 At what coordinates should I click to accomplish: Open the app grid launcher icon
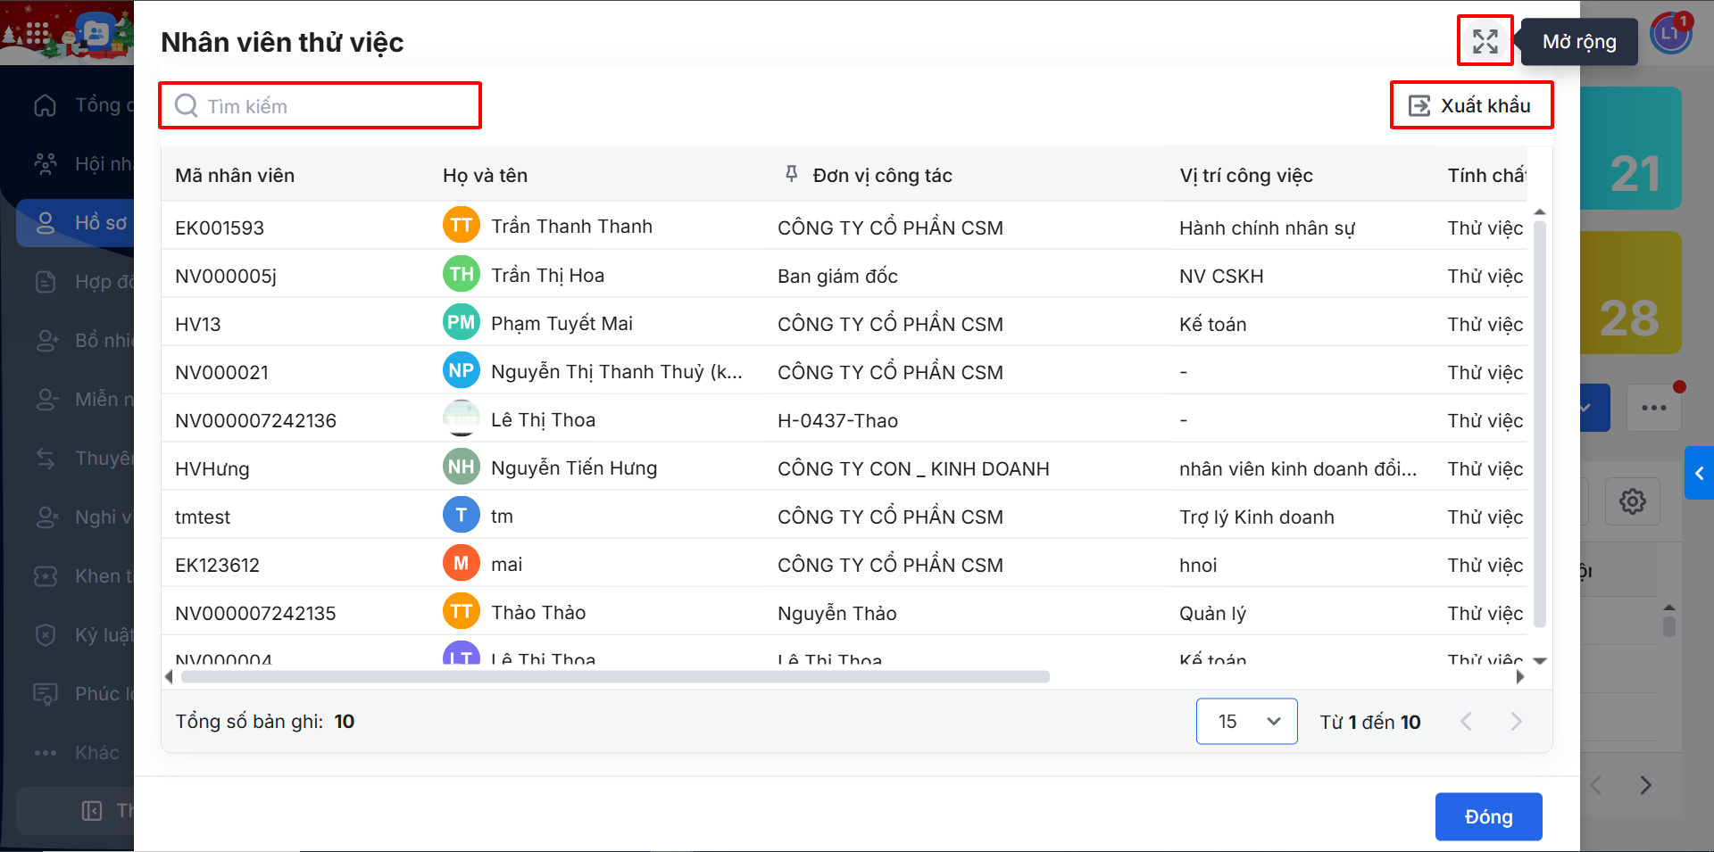pyautogui.click(x=37, y=35)
